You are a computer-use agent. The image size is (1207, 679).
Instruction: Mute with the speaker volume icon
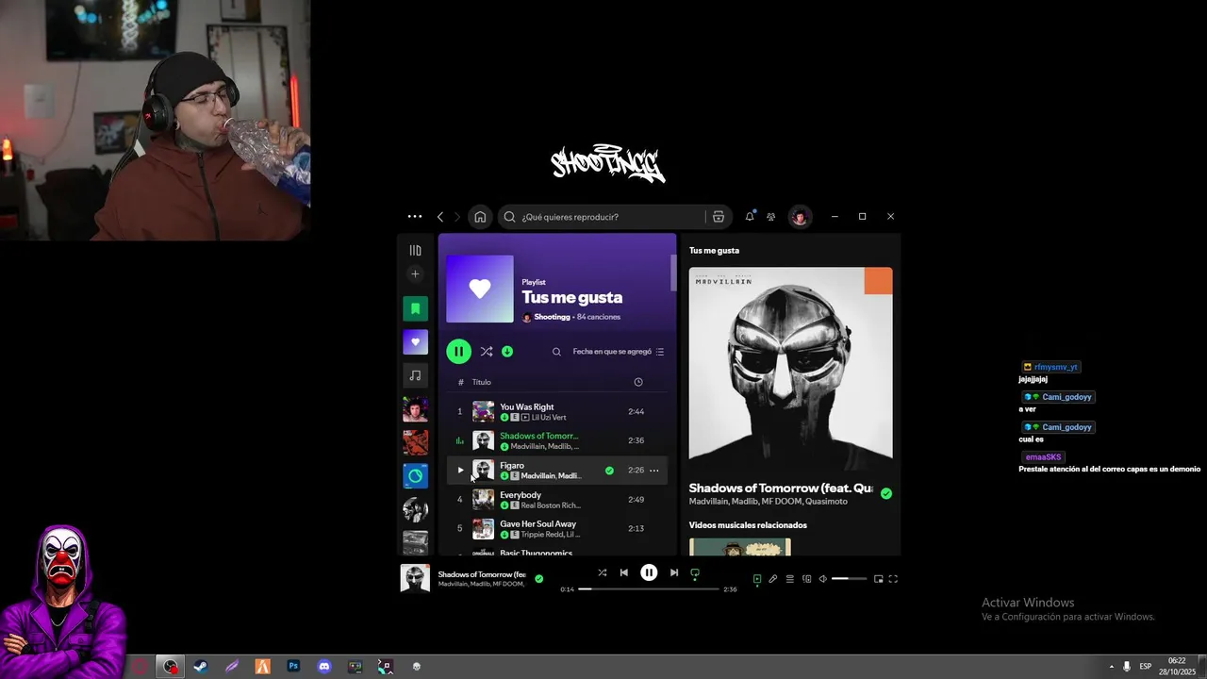[823, 579]
